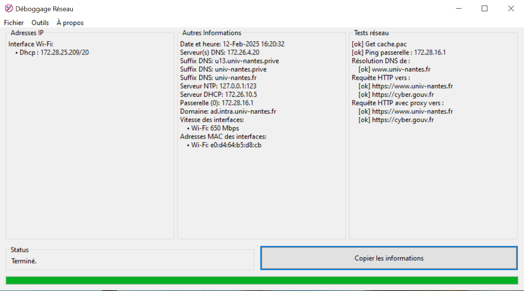524x291 pixels.
Task: Click the Déboggage Réseau title bar app icon
Action: coord(8,8)
